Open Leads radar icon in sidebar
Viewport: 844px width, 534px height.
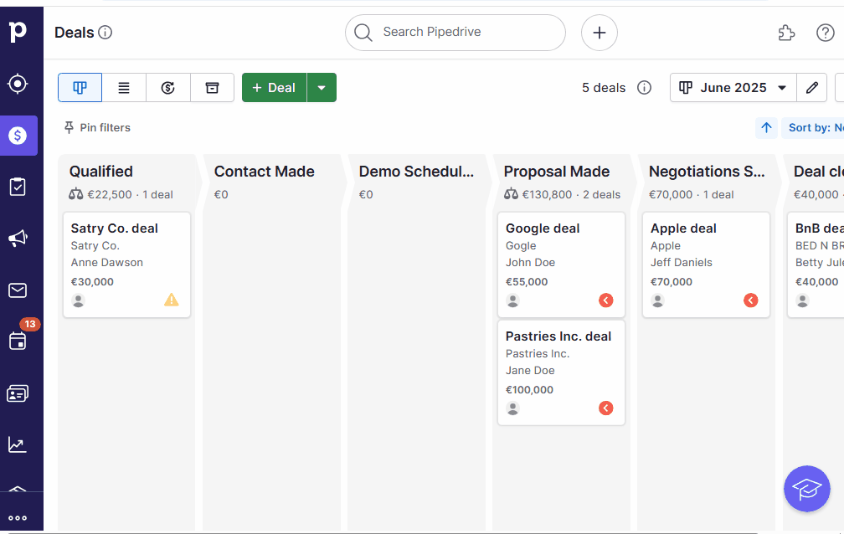point(18,84)
